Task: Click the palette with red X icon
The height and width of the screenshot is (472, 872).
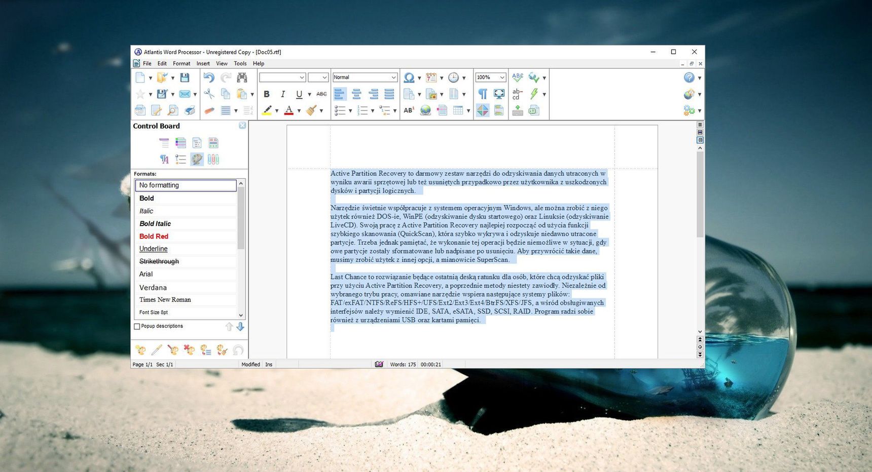Action: pos(189,349)
